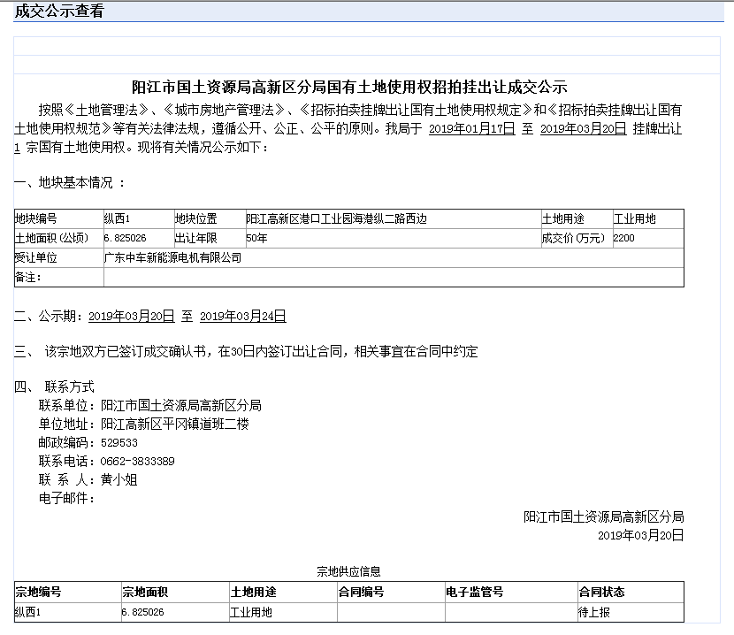Screen dimensions: 734x635
Task: Click the 成交公示查看 page header
Action: pyautogui.click(x=59, y=11)
